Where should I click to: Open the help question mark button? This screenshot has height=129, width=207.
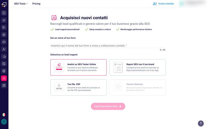coord(201,124)
